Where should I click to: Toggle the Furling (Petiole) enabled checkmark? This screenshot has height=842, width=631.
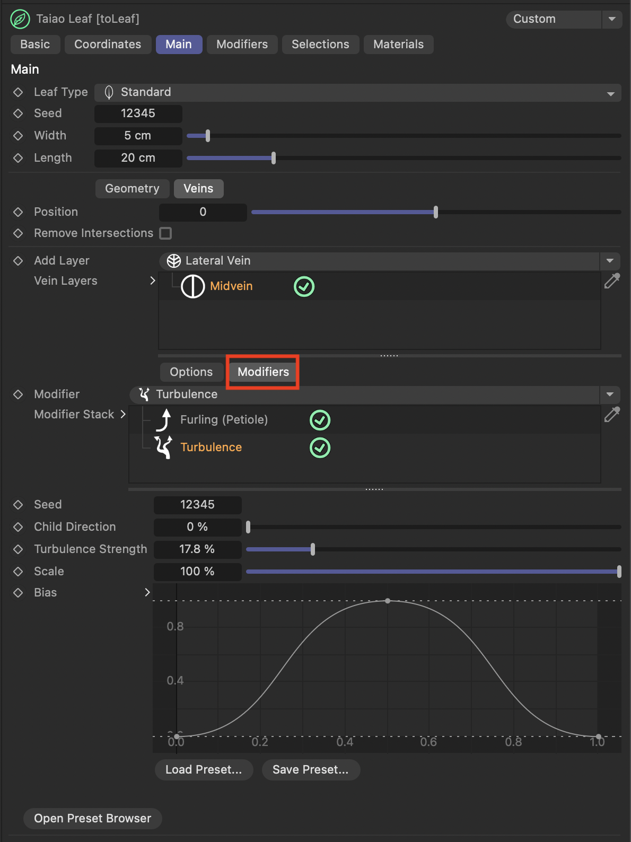(x=320, y=420)
